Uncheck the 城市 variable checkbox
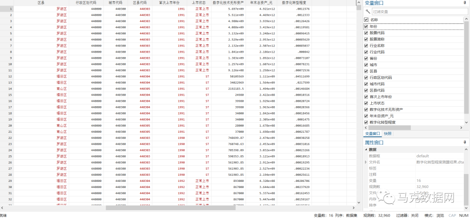 pyautogui.click(x=366, y=65)
